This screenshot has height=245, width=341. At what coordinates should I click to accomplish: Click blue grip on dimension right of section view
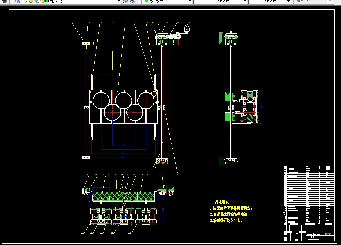point(163,210)
